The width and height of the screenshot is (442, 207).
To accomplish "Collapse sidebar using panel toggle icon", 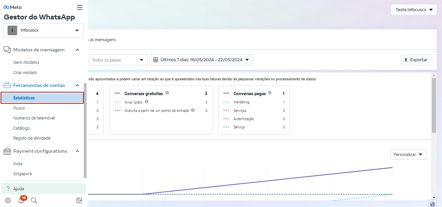I will coord(79,200).
